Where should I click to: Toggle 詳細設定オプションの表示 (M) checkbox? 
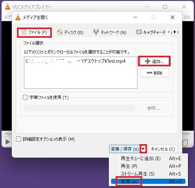19,139
